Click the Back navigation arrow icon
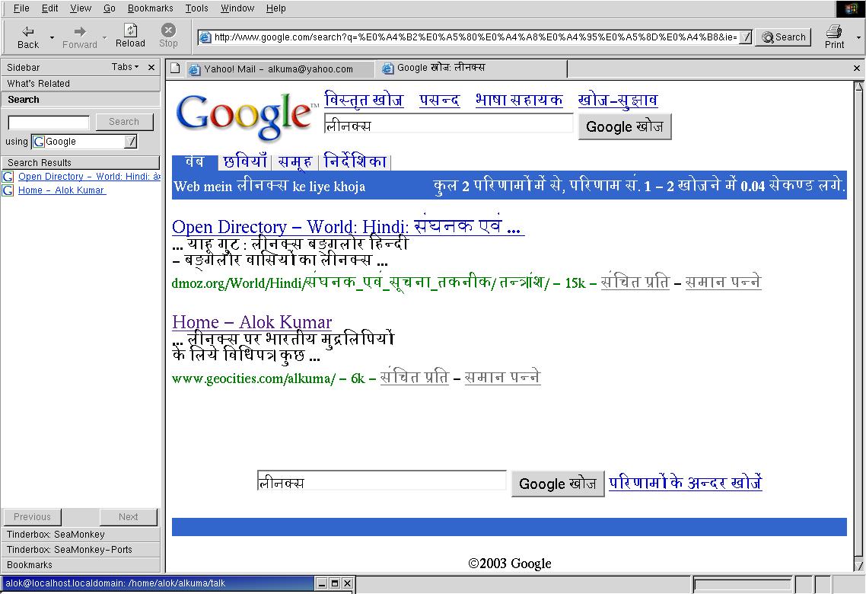Image resolution: width=866 pixels, height=594 pixels. coord(28,31)
